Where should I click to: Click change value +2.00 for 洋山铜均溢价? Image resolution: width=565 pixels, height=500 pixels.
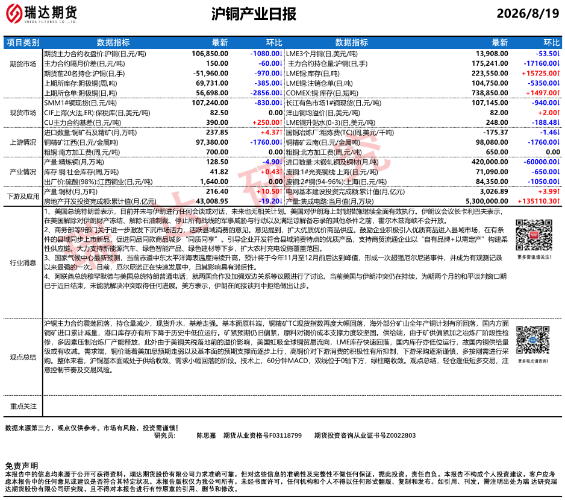tap(549, 113)
